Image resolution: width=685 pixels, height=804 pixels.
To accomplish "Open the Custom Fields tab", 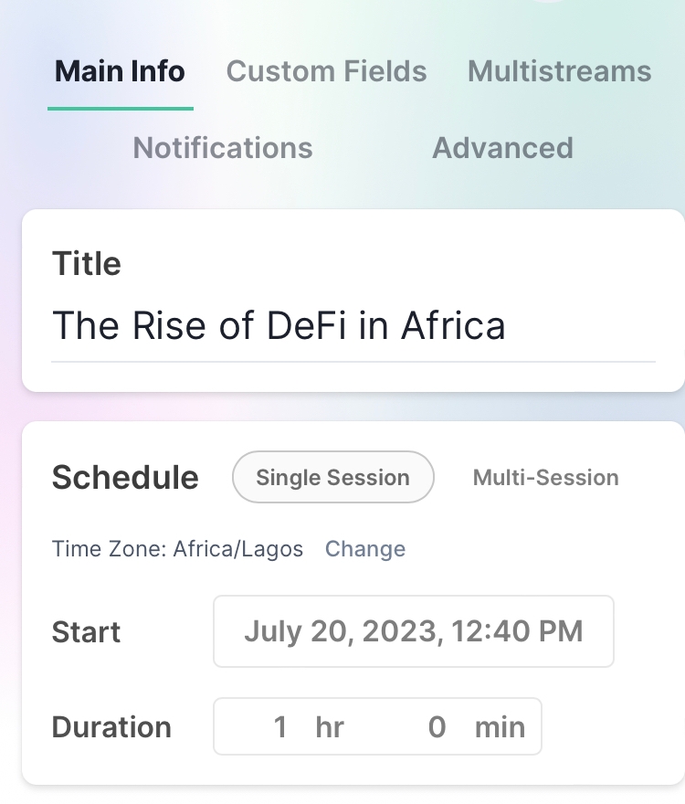I will tap(326, 71).
